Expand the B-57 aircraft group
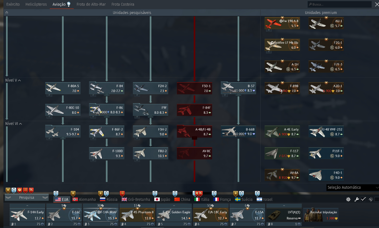Image resolution: width=379 pixels, height=228 pixels. click(238, 94)
